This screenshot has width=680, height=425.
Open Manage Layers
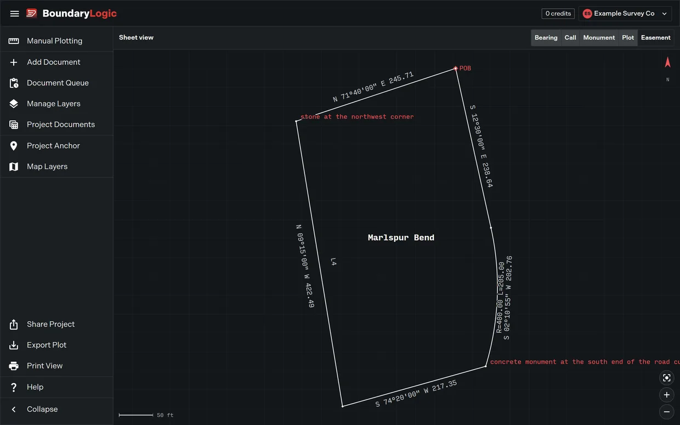coord(56,104)
